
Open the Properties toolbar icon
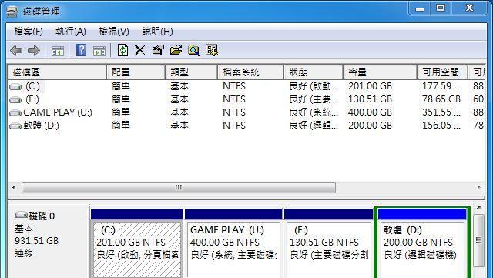(x=158, y=50)
